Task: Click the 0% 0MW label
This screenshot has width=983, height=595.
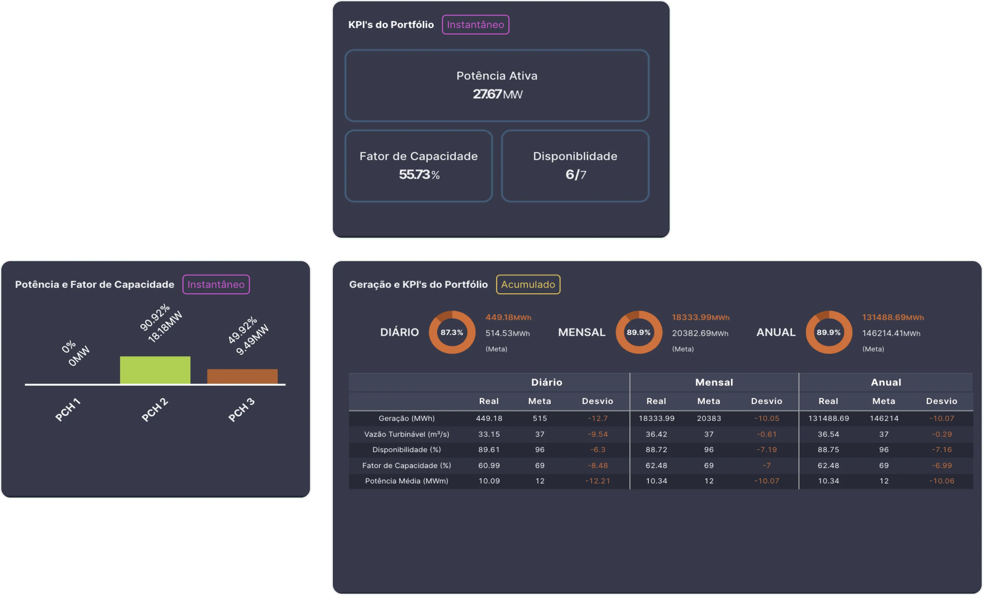Action: [75, 353]
